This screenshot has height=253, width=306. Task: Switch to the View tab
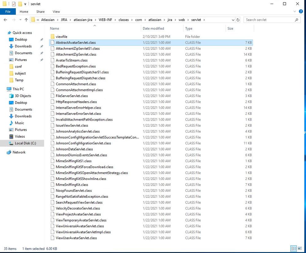click(56, 11)
